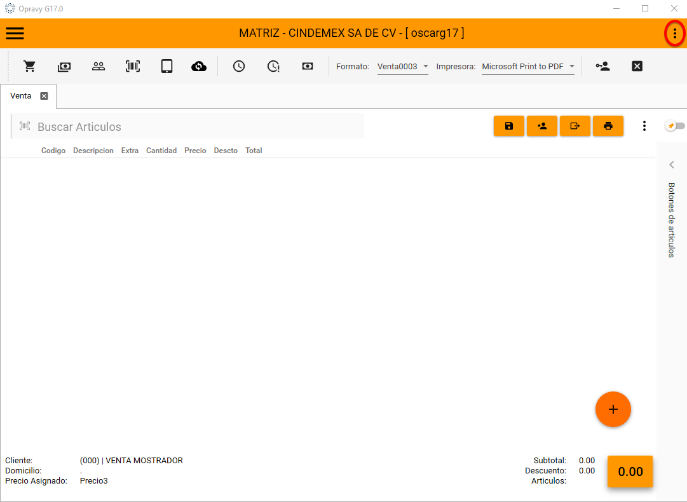Click the cloud sync icon
This screenshot has height=502, width=687.
199,66
